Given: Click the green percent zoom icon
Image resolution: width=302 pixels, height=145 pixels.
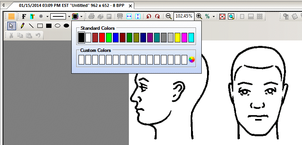Looking at the screenshot, I should [x=207, y=16].
